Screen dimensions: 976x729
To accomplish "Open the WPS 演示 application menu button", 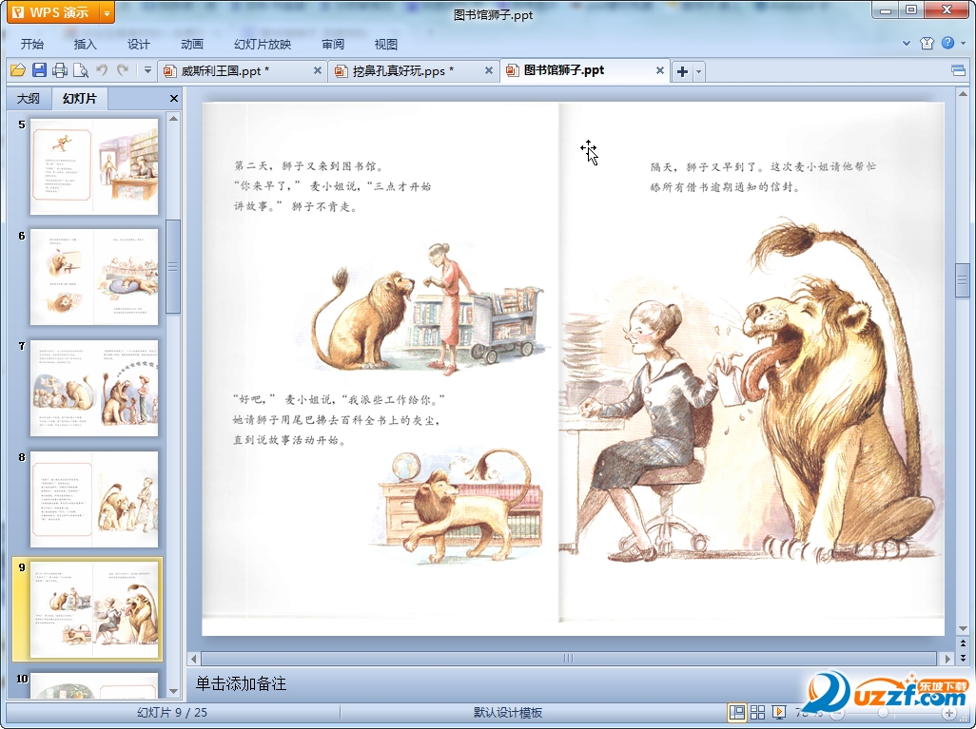I will click(53, 12).
